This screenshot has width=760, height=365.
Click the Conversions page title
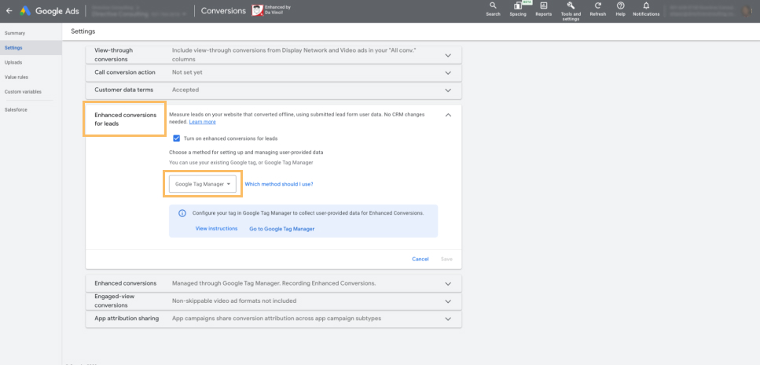(x=223, y=11)
